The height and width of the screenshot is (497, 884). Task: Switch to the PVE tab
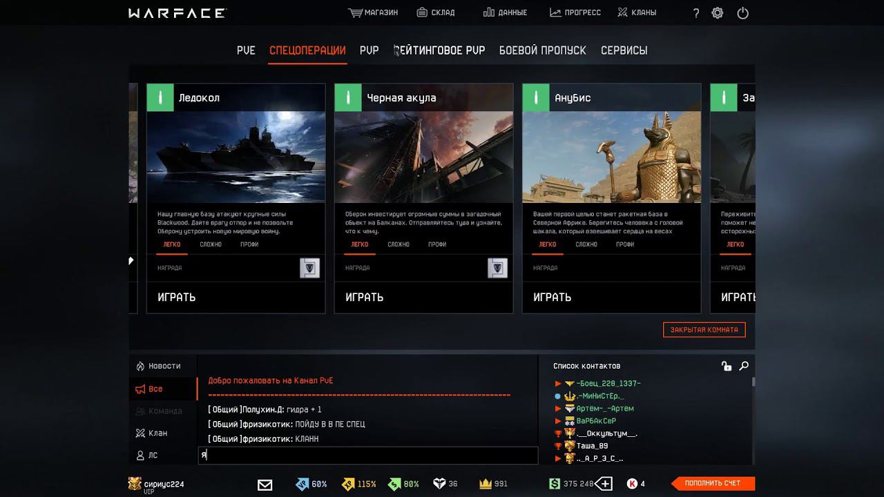point(246,50)
